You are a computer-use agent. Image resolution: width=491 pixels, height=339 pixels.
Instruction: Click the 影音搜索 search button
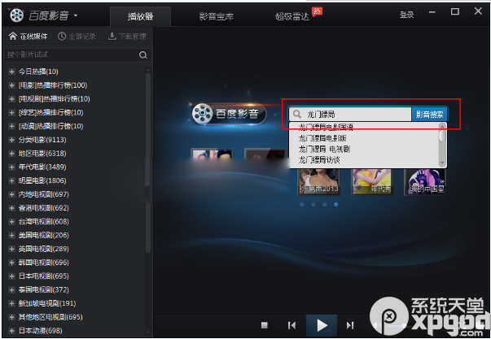coord(429,114)
